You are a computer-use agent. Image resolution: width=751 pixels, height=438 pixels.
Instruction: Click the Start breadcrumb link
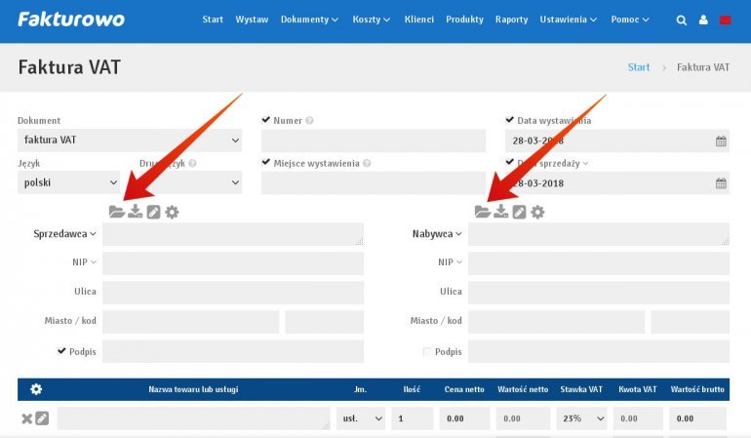point(639,67)
